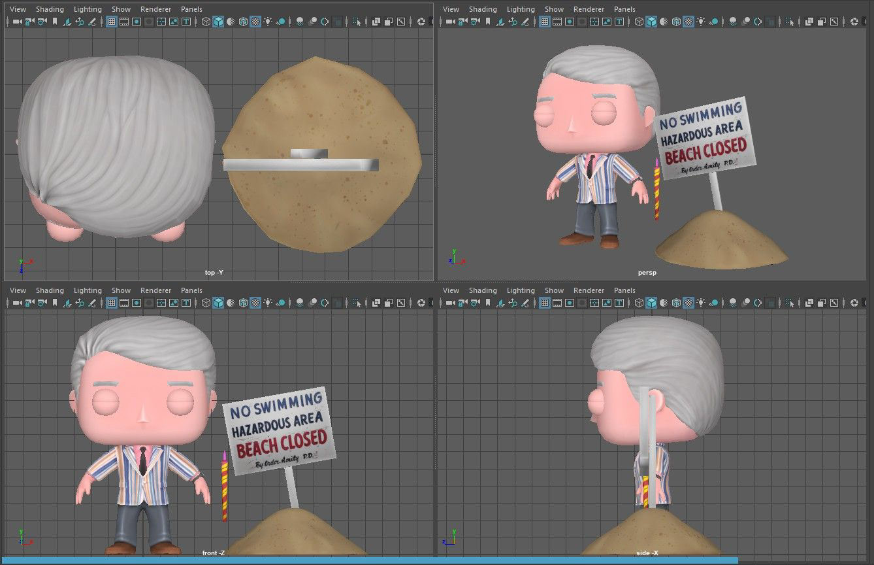The height and width of the screenshot is (565, 874).
Task: Toggle Safe Action in persp panel
Action: click(x=606, y=22)
